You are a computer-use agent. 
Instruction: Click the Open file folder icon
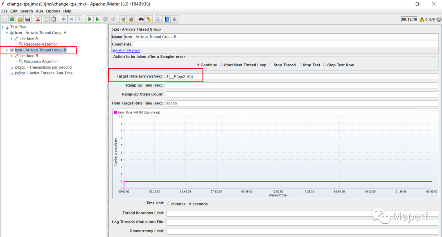coord(20,19)
